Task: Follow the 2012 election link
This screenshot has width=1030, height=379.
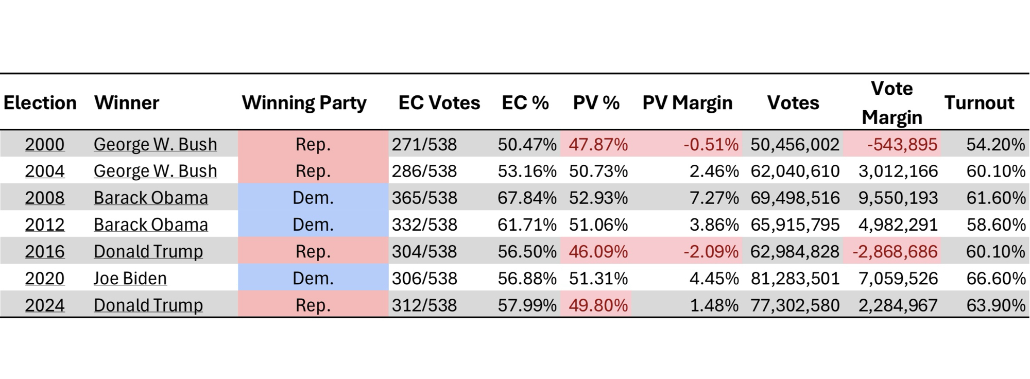Action: tap(45, 225)
